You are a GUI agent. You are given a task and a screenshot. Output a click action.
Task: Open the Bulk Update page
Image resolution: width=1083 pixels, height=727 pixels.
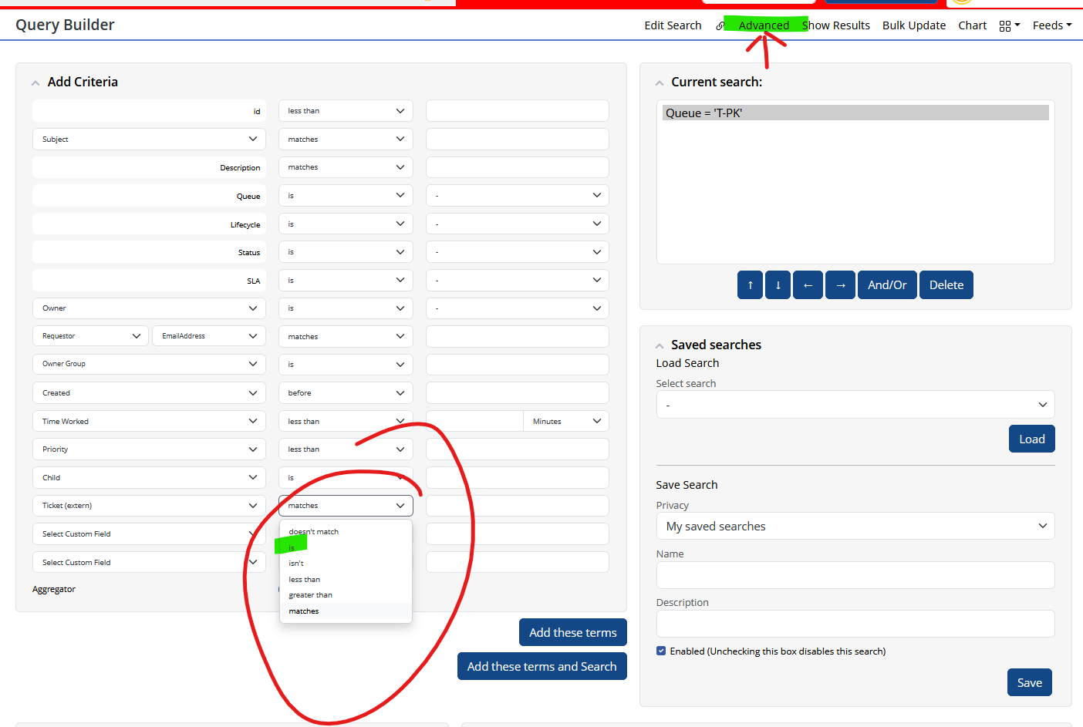click(x=913, y=25)
